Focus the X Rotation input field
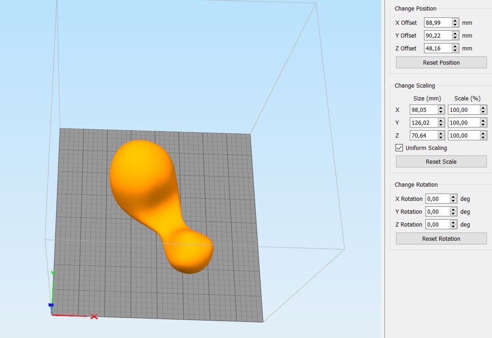 (x=438, y=199)
